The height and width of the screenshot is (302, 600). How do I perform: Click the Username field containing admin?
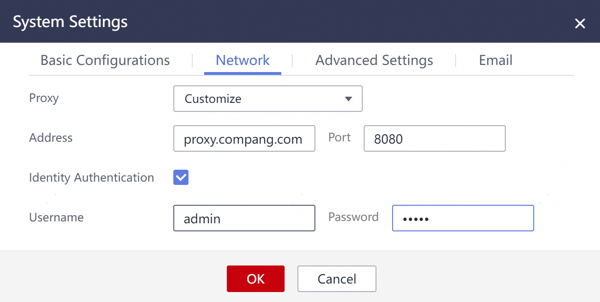(x=244, y=218)
